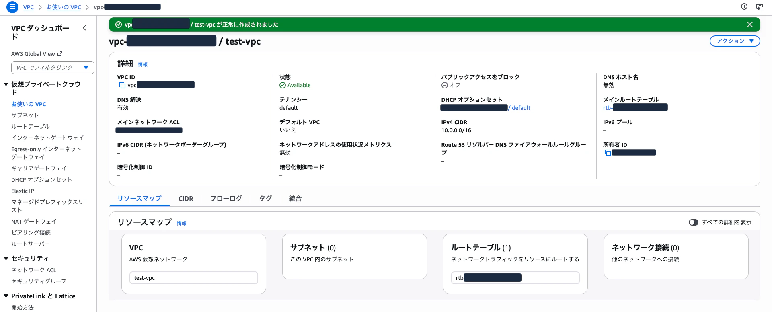Open Egress-only インターネットゲートウェイ in sidebar
Image resolution: width=772 pixels, height=312 pixels.
click(46, 153)
